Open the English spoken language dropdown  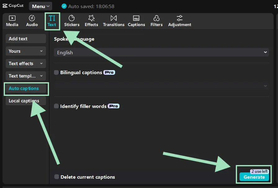tap(161, 52)
